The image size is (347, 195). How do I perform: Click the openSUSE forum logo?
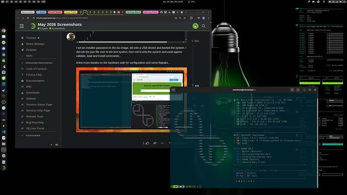pos(33,26)
